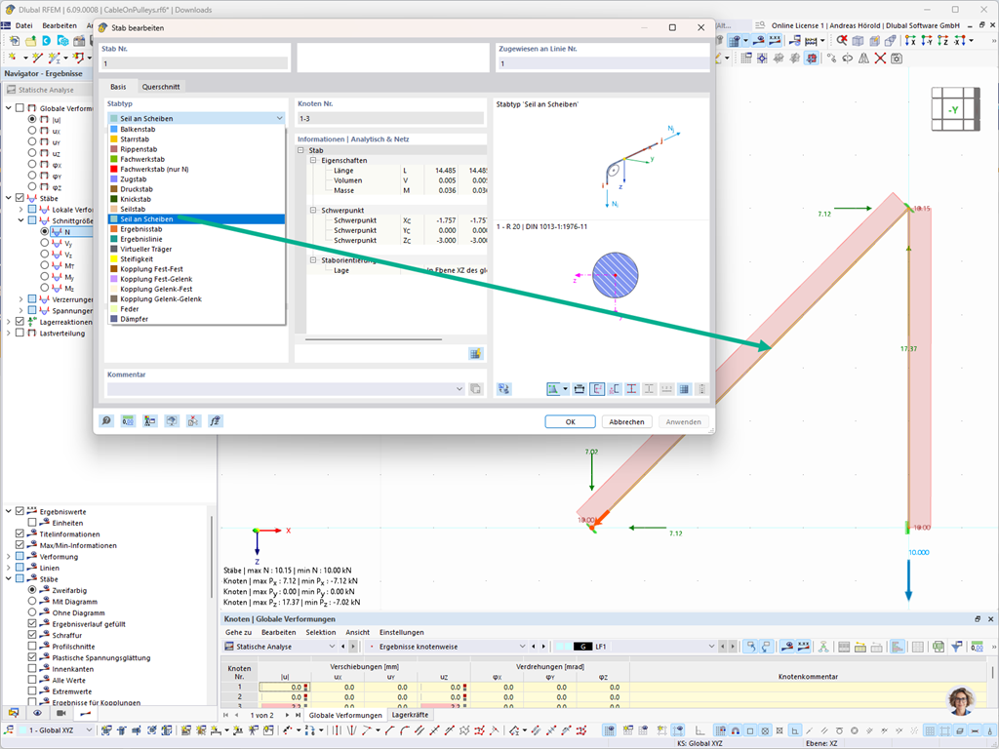Open the Kommentar dropdown
Viewport: 999px width, 749px height.
[x=460, y=388]
